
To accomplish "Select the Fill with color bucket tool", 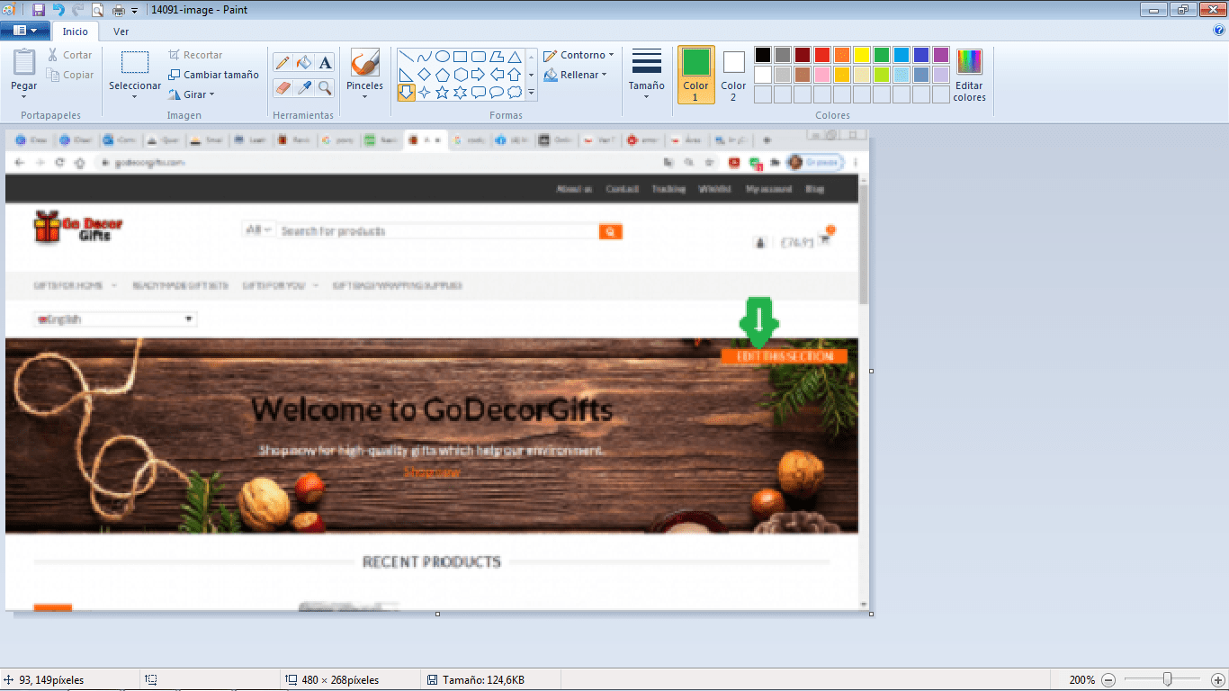I will click(304, 63).
